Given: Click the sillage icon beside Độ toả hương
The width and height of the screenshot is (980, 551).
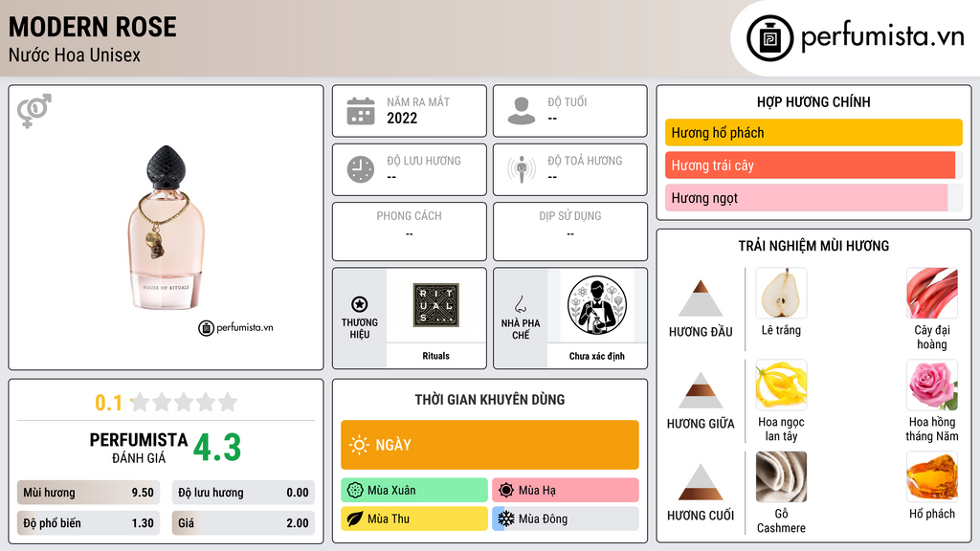Looking at the screenshot, I should click(x=522, y=169).
